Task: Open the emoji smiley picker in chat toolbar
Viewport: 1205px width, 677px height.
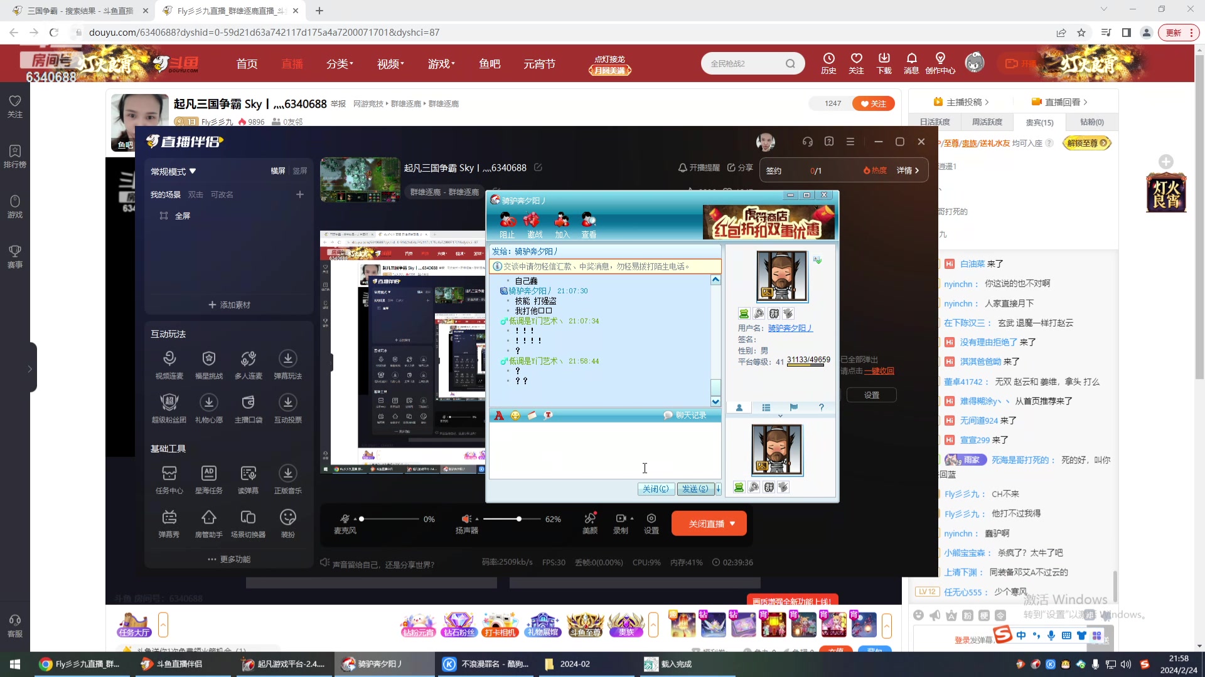Action: click(x=515, y=416)
